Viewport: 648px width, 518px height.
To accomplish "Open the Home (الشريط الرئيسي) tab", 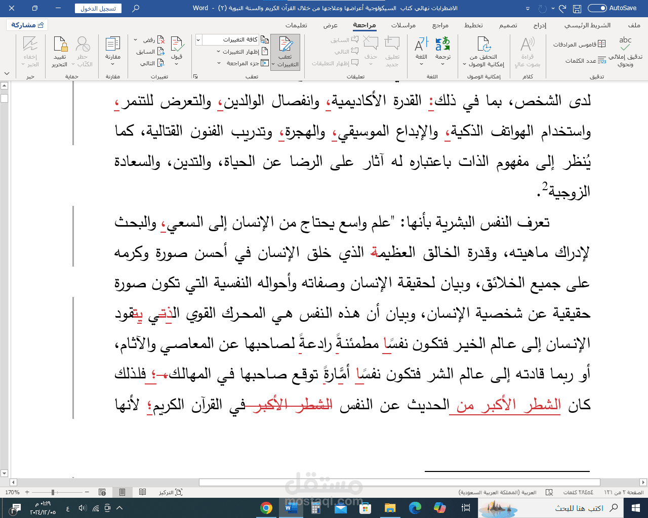I will (587, 25).
